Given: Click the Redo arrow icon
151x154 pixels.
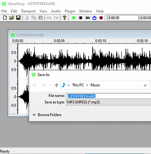Looking at the screenshot, I should pyautogui.click(x=56, y=18).
